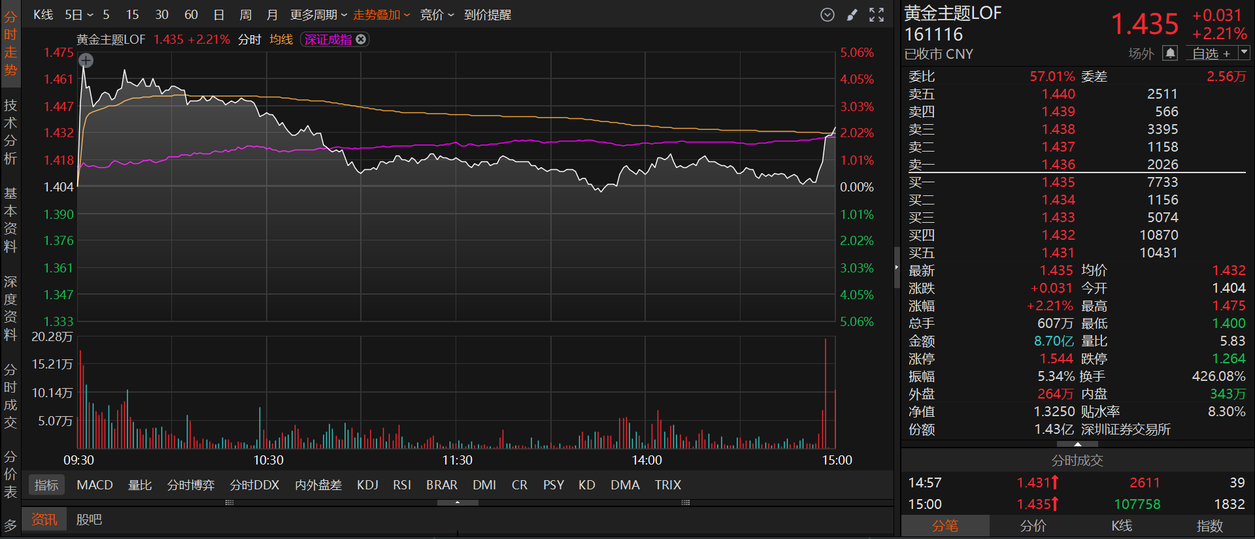Enter fullscreen chart mode
The height and width of the screenshot is (539, 1255).
[x=877, y=15]
